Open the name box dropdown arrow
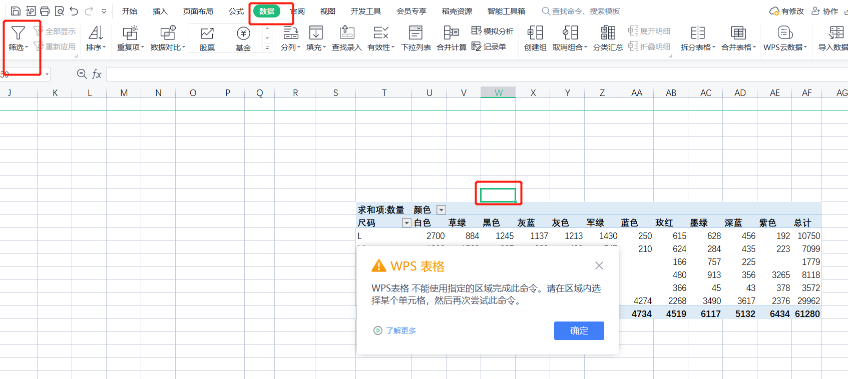848x379 pixels. click(x=47, y=74)
